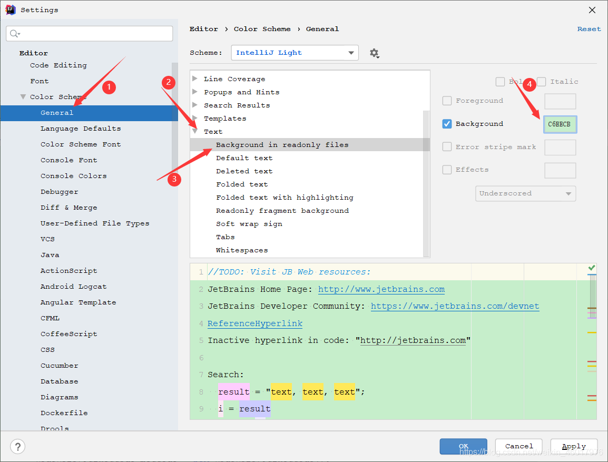Screen dimensions: 608x462
Task: Open CoffeeScript color settings
Action: tap(68, 334)
